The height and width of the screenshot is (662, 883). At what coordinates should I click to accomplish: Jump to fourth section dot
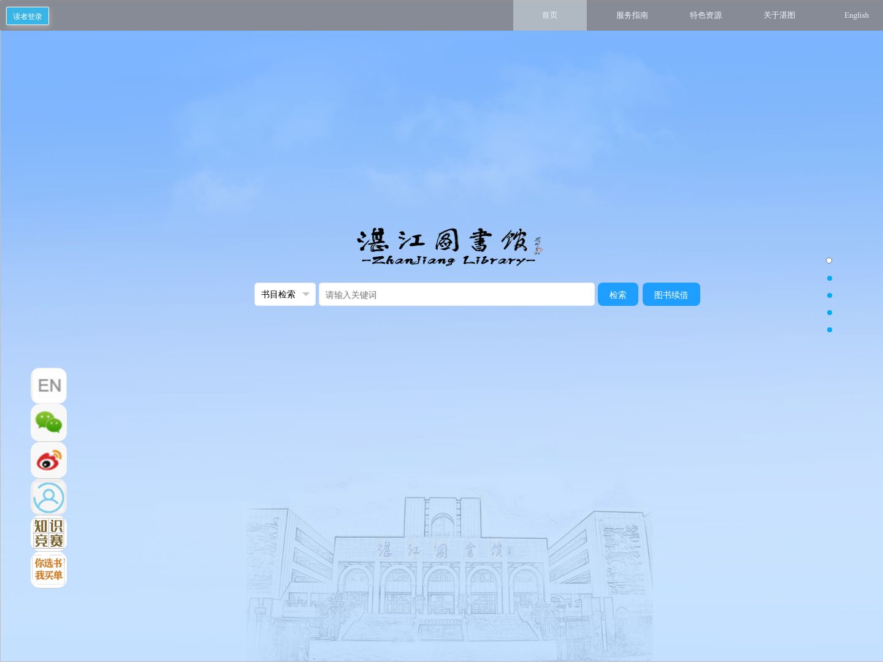click(830, 313)
